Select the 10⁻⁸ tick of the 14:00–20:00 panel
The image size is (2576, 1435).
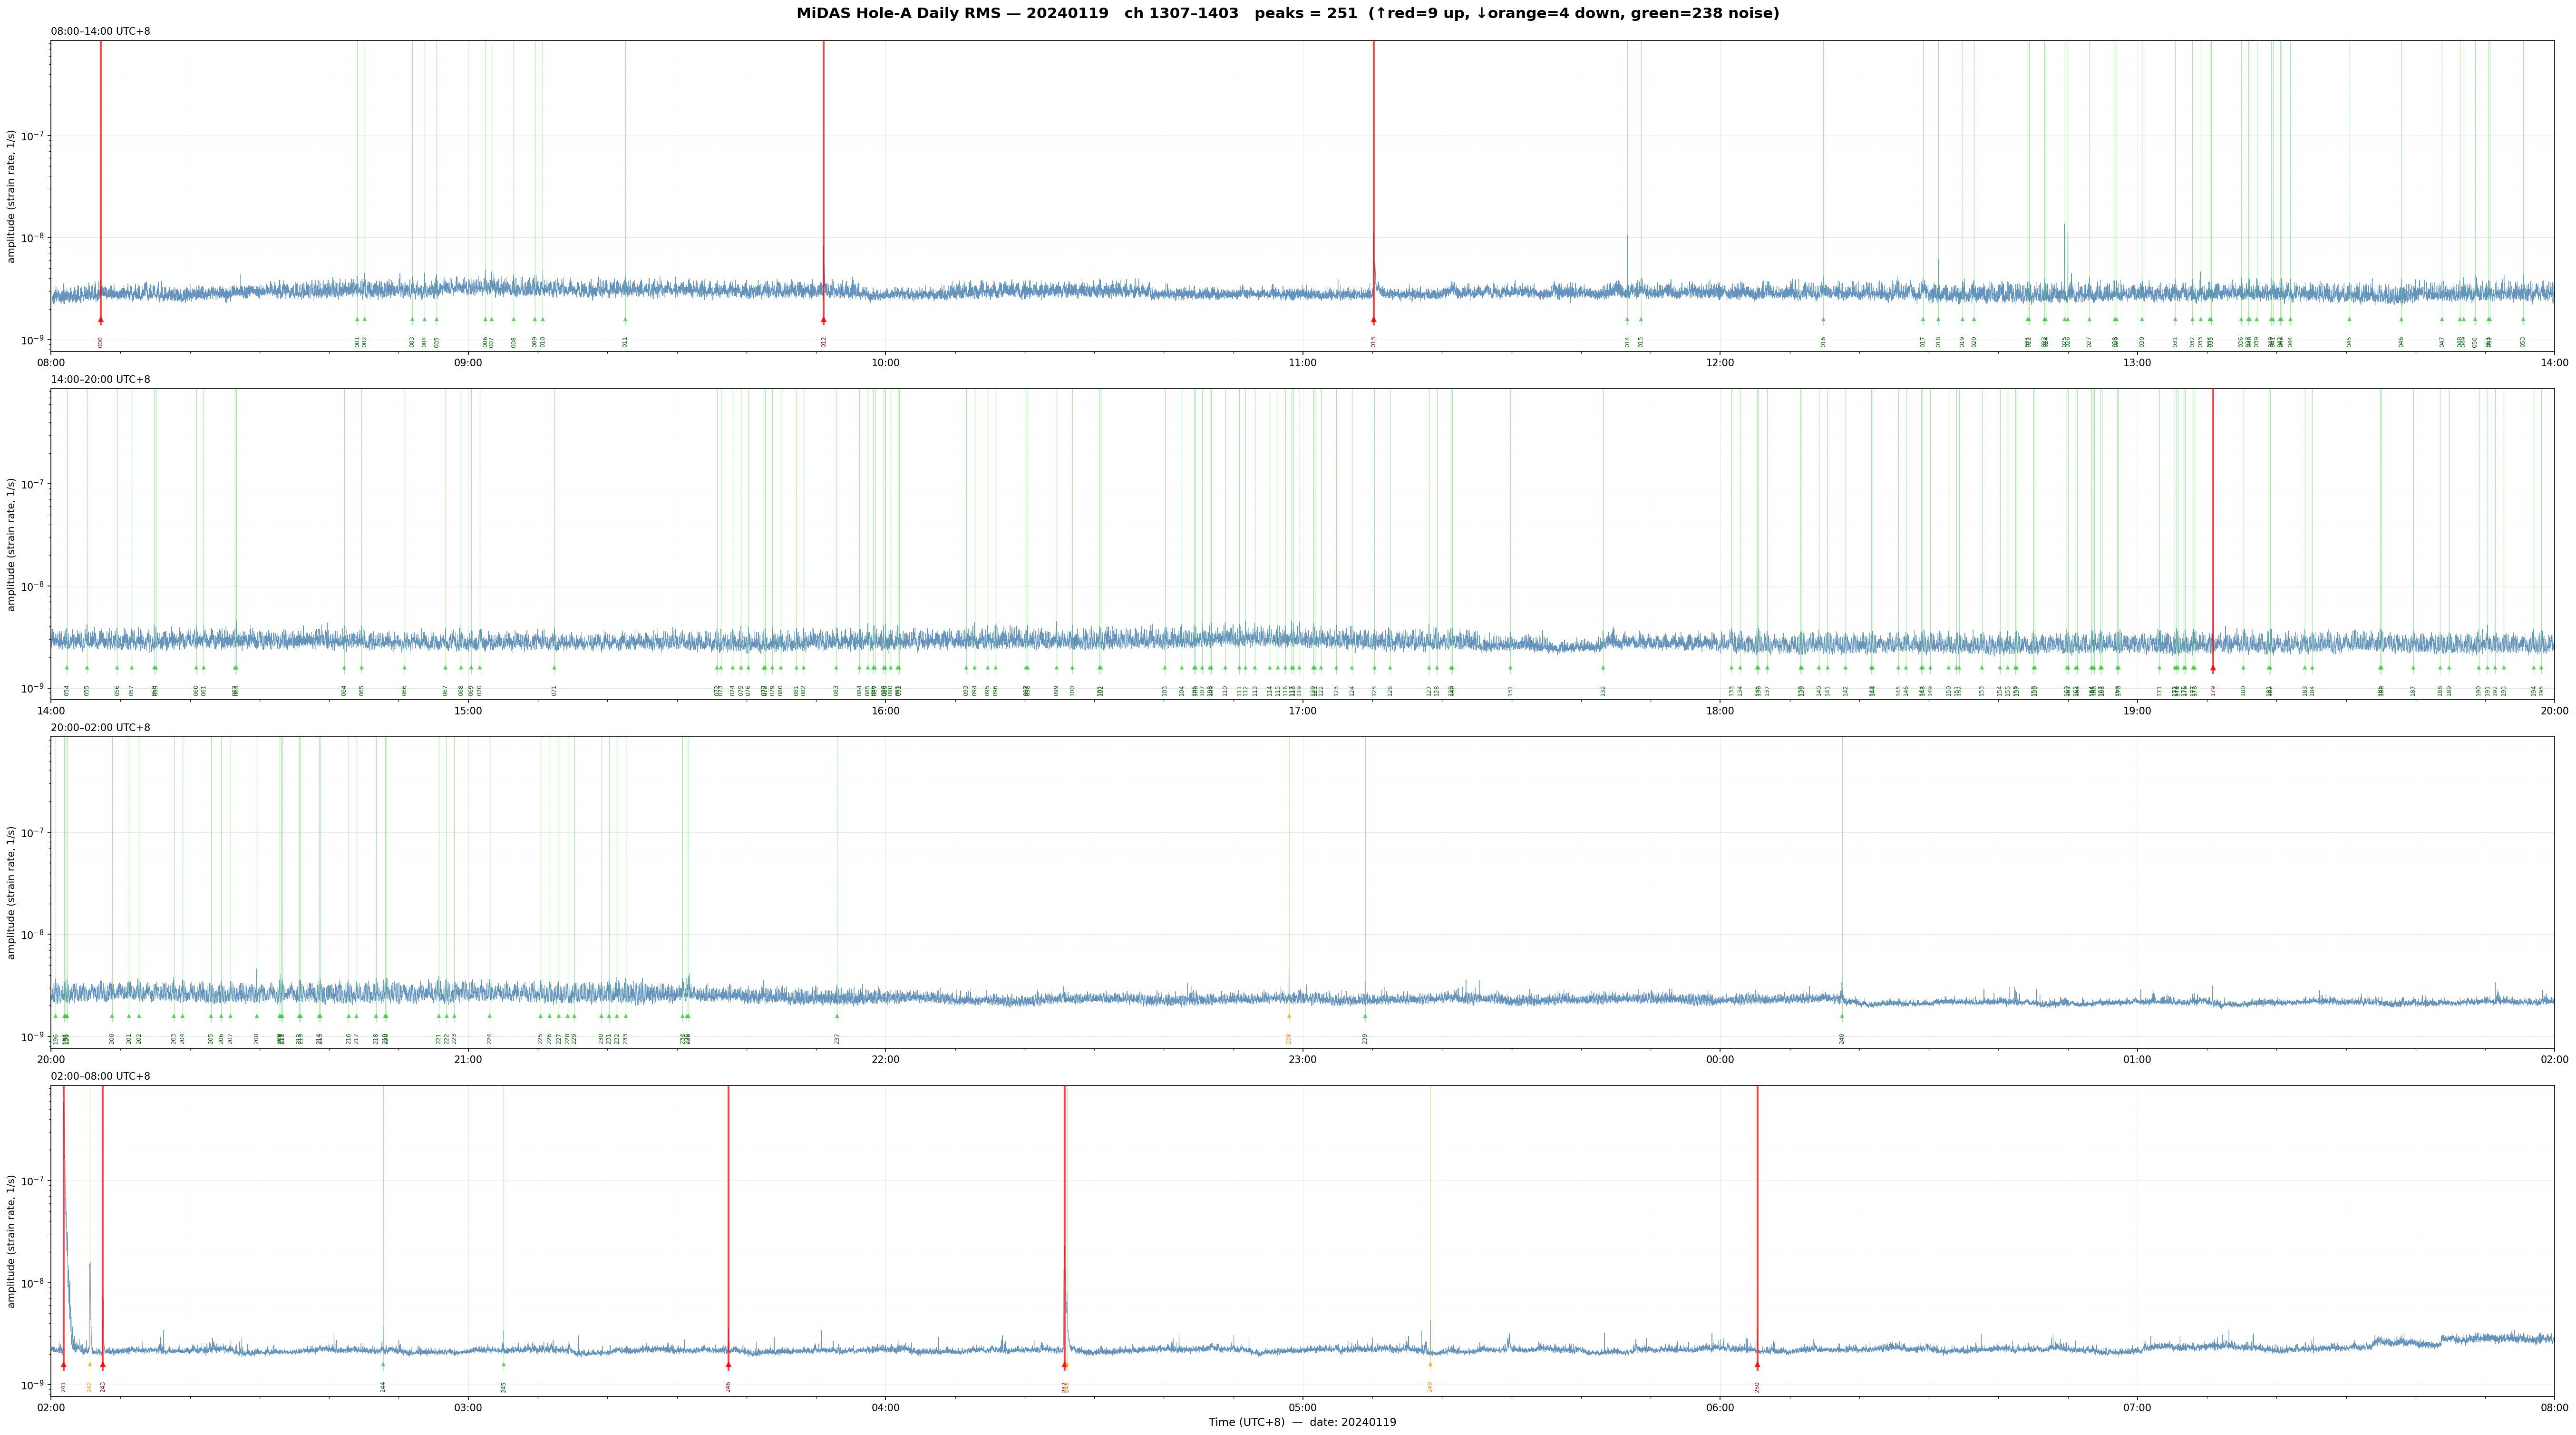[x=33, y=586]
